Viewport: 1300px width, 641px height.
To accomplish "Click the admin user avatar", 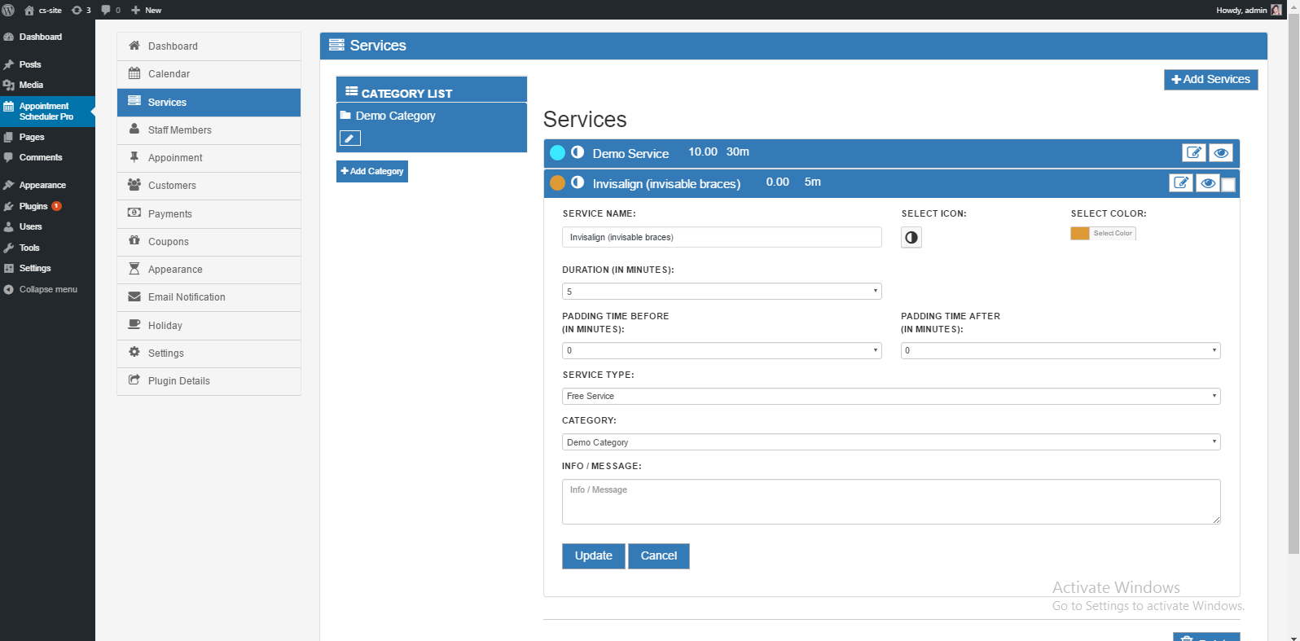I will (x=1276, y=10).
